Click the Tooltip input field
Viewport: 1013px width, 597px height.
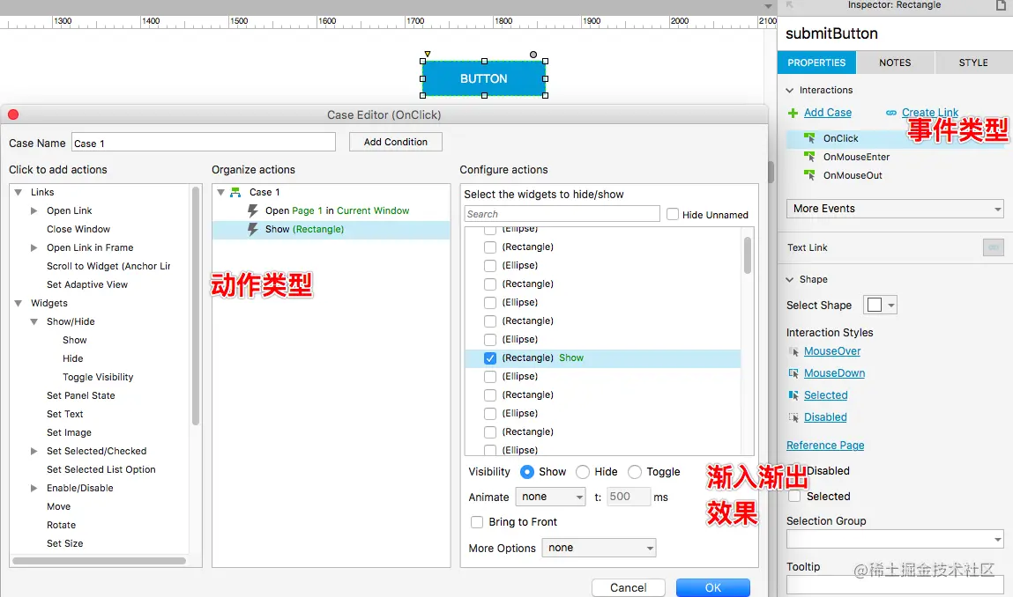coord(895,586)
